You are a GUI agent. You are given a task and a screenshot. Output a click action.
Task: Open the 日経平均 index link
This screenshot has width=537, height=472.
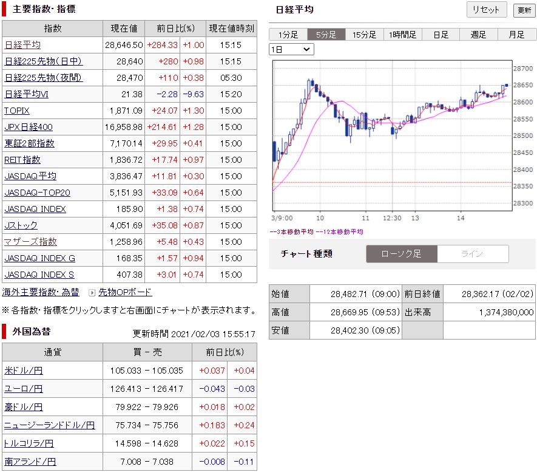(x=22, y=45)
